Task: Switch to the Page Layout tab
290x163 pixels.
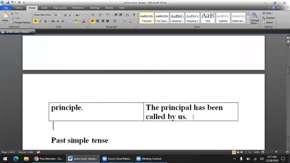Action: click(60, 8)
